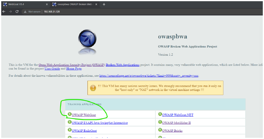Close the owaspbwa OWASP Broken Web tab
The height and width of the screenshot is (139, 264).
(96, 5)
